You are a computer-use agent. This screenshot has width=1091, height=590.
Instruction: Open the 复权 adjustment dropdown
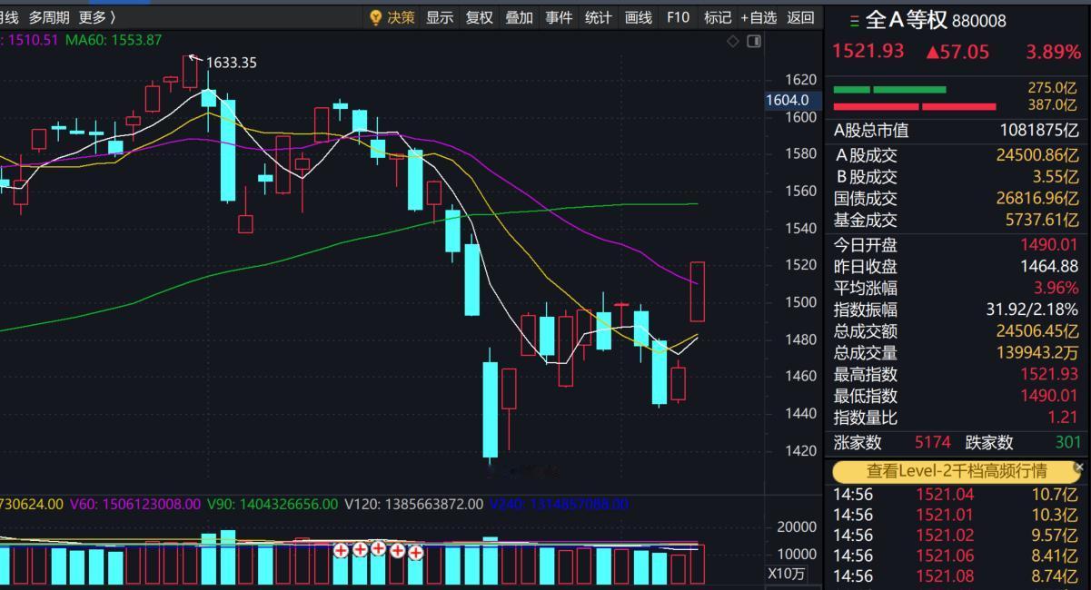[x=479, y=17]
